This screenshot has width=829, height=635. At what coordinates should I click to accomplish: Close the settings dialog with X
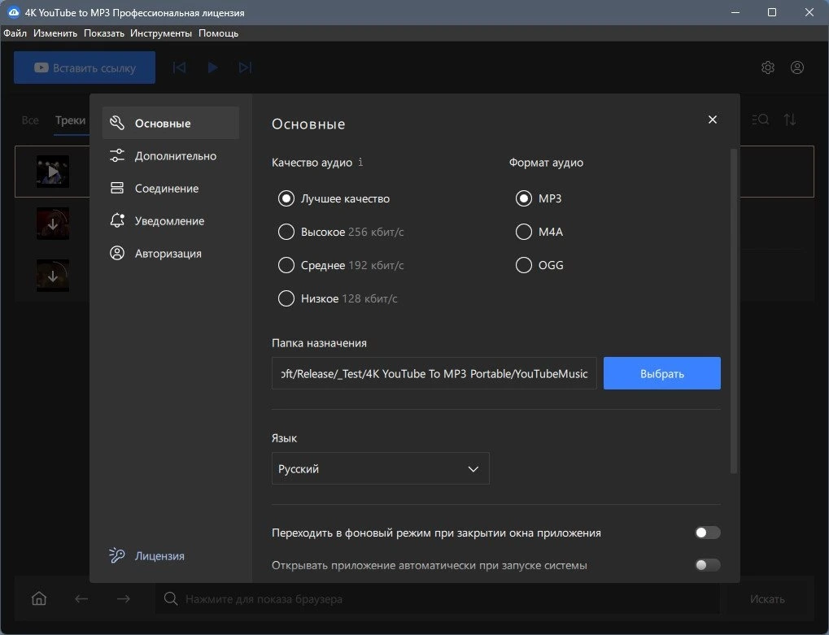point(712,120)
